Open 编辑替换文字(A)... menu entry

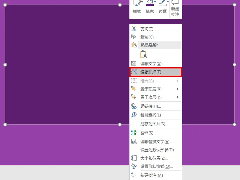tap(156, 142)
